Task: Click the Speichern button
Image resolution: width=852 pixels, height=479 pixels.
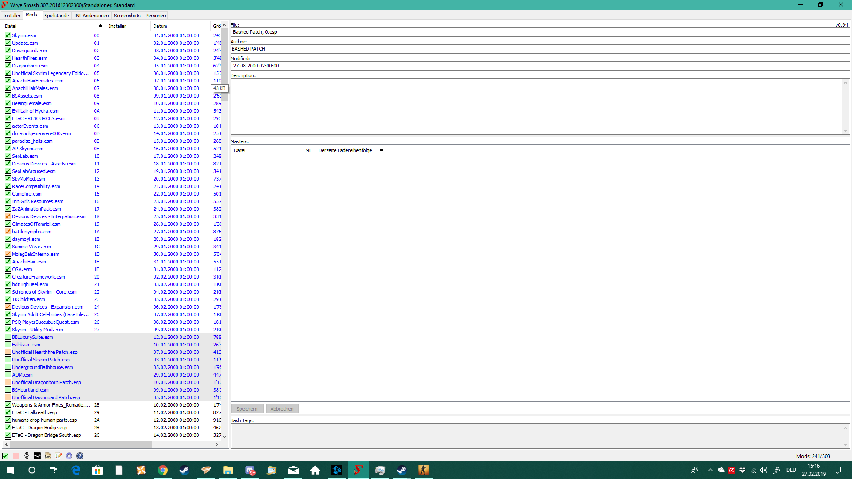Action: [x=247, y=409]
